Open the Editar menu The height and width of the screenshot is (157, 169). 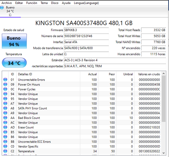click(x=19, y=3)
